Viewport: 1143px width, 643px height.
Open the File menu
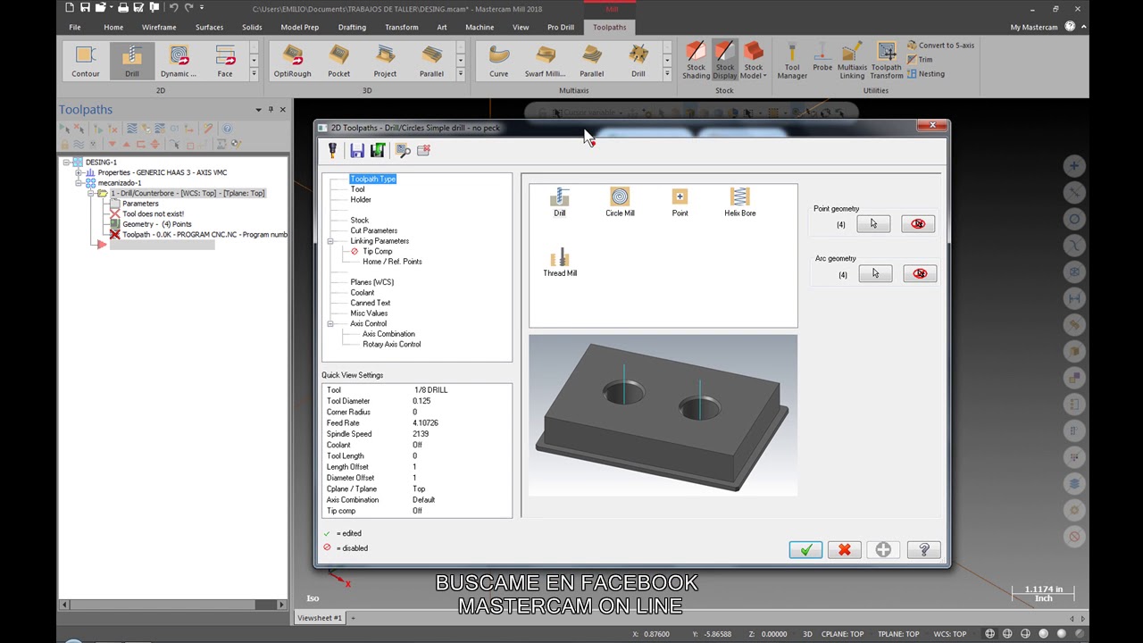75,27
